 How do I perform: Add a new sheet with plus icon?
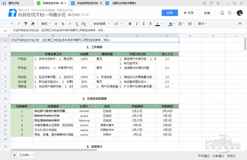(14, 155)
